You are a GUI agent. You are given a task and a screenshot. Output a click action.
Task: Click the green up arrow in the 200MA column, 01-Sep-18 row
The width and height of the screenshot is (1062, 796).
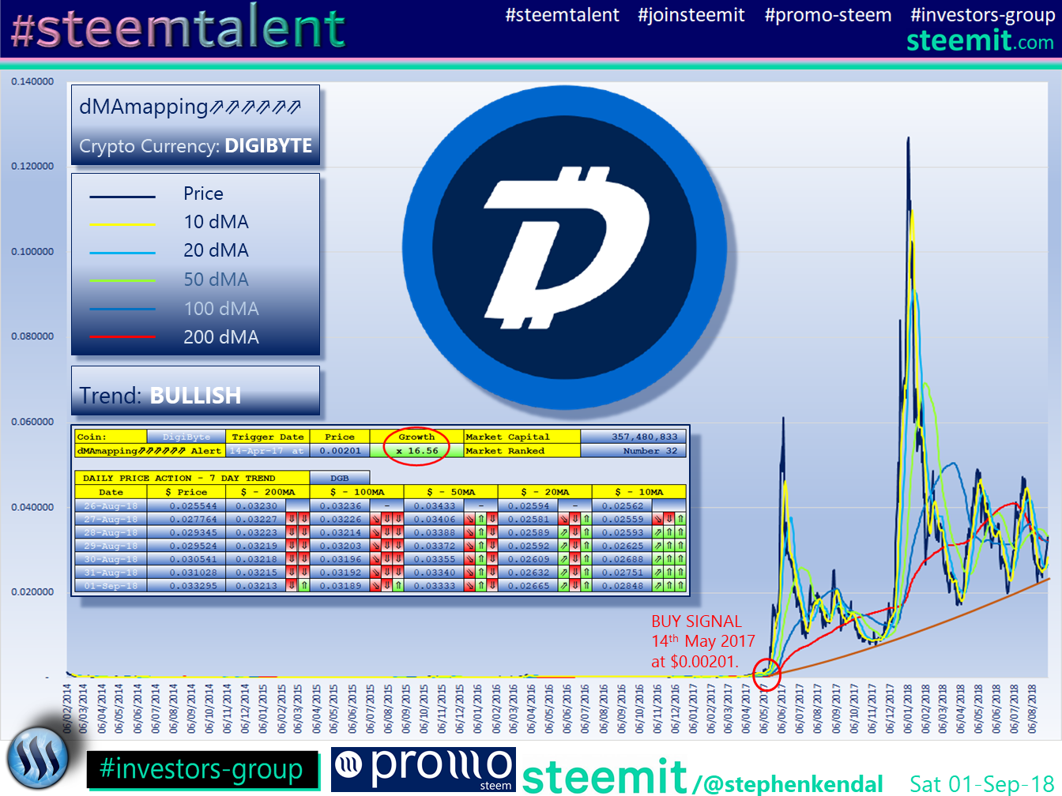click(x=304, y=586)
